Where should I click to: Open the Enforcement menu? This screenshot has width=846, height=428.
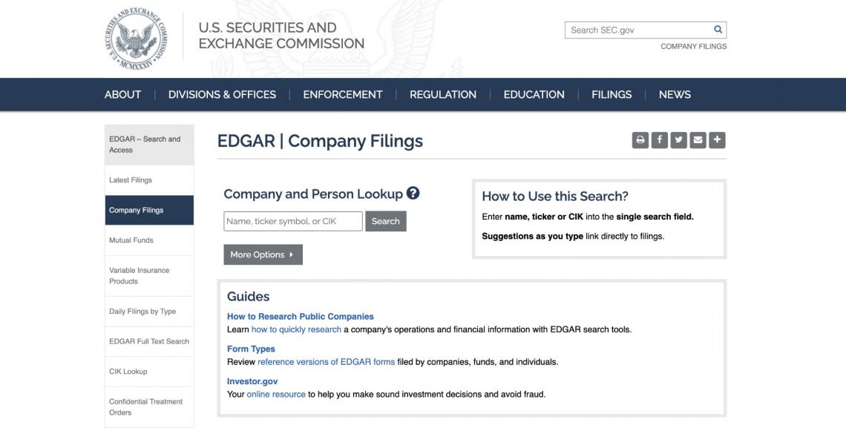pos(343,94)
